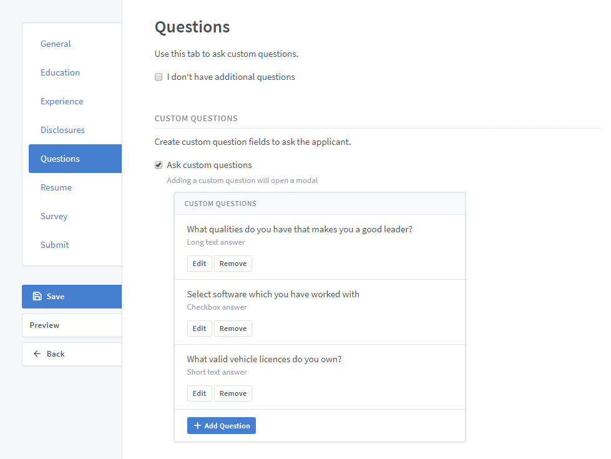The image size is (611, 459).
Task: Go to the Experience tab
Action: (62, 101)
